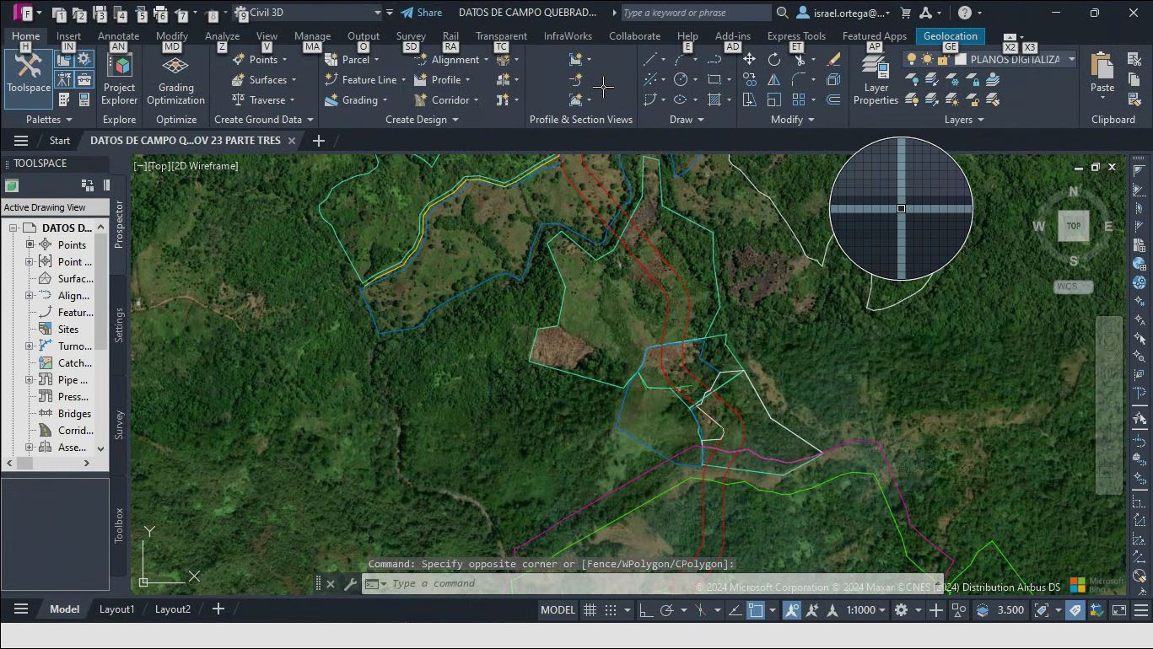Select the Move tool in Modify panel
Image resolution: width=1153 pixels, height=649 pixels.
(x=750, y=60)
